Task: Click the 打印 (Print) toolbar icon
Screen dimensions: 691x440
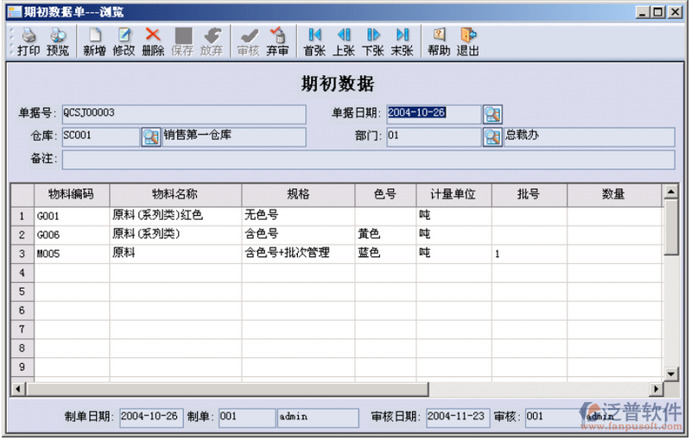Action: pyautogui.click(x=29, y=41)
